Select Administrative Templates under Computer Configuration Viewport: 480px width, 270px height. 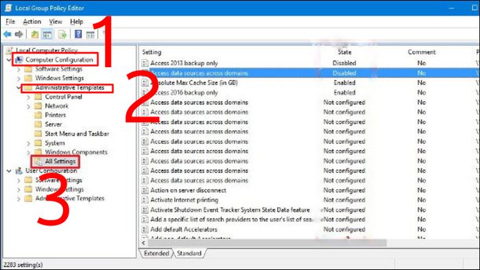(x=69, y=88)
